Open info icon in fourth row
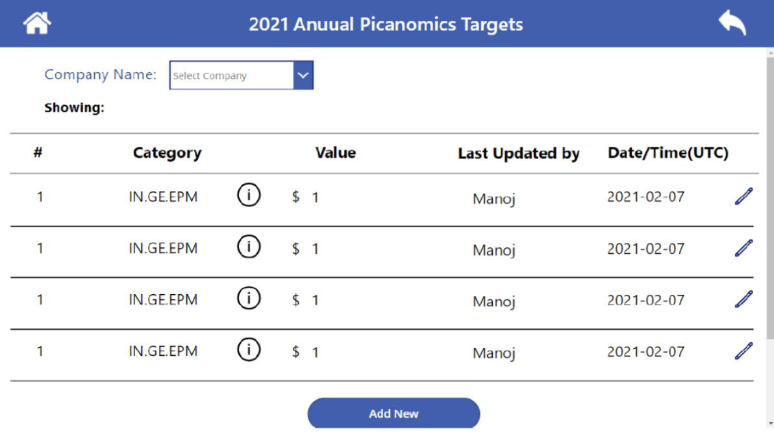The image size is (774, 435). pos(248,351)
